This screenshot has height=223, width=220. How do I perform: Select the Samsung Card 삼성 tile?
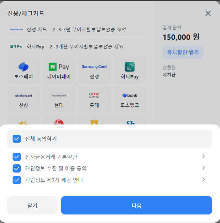point(94,71)
